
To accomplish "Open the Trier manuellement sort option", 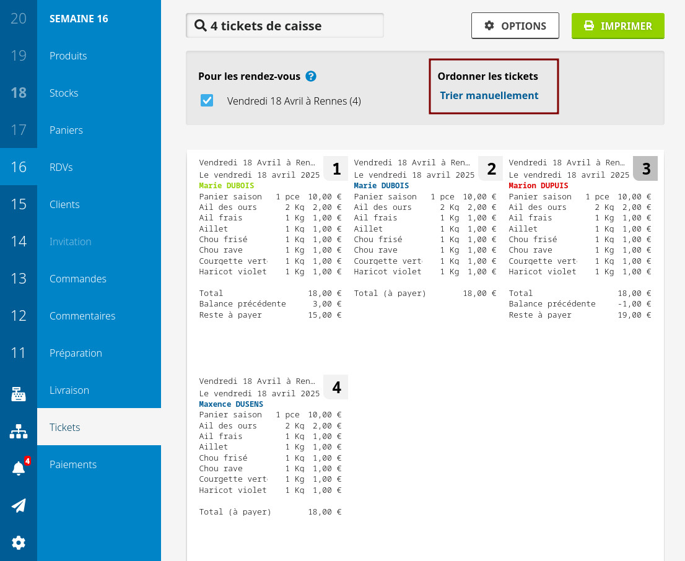I will click(x=489, y=95).
